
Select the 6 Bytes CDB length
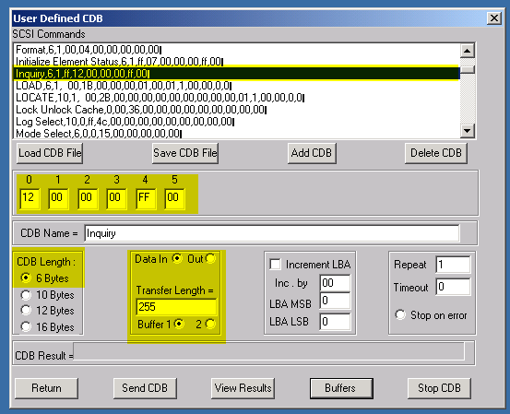(26, 278)
